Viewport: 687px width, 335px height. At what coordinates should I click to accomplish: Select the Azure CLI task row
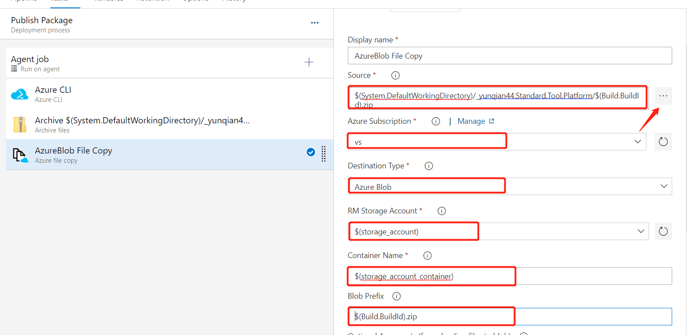(170, 94)
